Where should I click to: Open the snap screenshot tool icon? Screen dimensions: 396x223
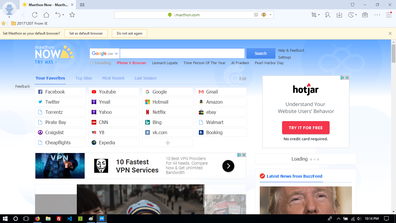point(314,15)
